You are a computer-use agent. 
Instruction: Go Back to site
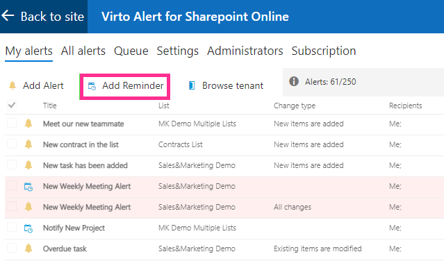click(44, 17)
